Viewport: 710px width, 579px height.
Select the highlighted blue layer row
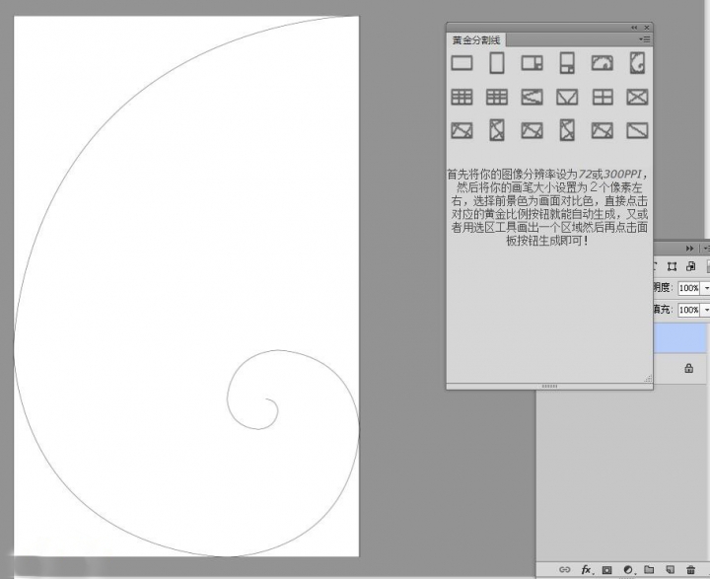[681, 337]
